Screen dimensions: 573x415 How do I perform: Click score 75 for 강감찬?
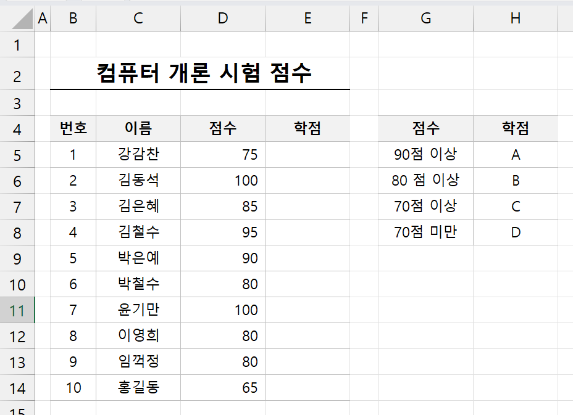223,154
